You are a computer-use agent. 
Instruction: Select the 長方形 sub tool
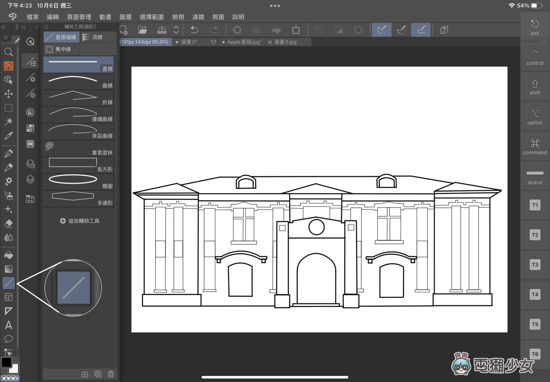click(78, 165)
